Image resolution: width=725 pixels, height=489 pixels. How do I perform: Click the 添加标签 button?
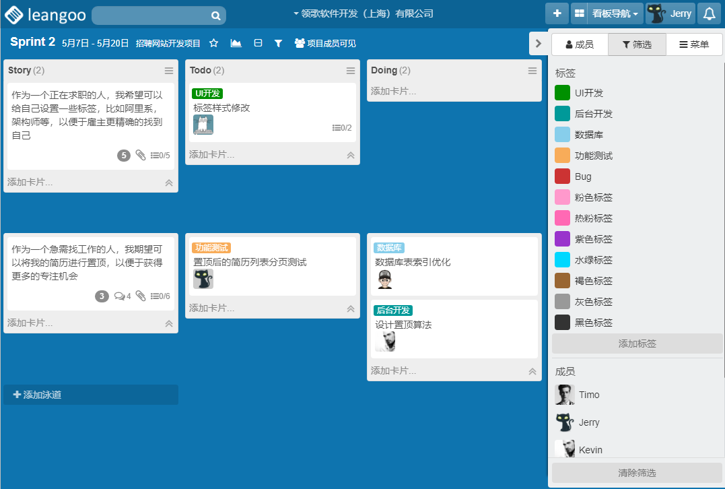pos(637,344)
